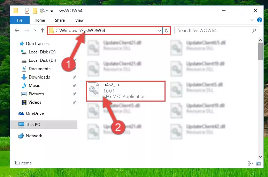Select Quick access in the navigation pane
This screenshot has width=268, height=177.
click(38, 44)
